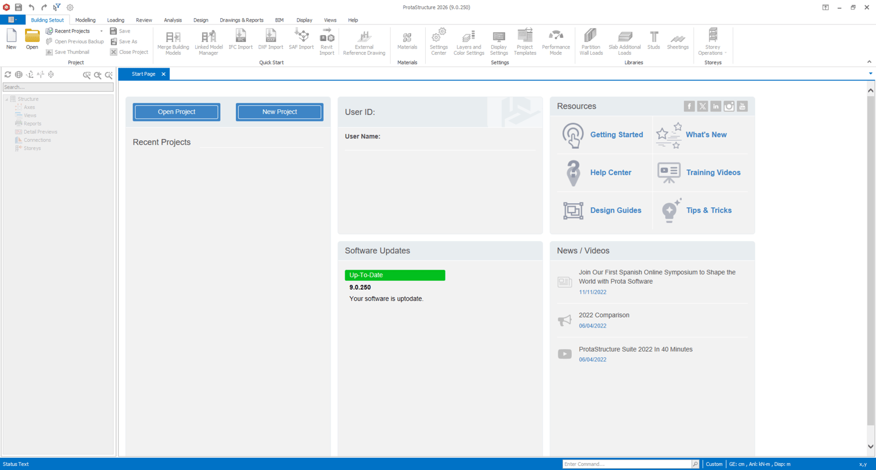The height and width of the screenshot is (470, 876).
Task: Click the selection filter icon in title bar
Action: [57, 8]
